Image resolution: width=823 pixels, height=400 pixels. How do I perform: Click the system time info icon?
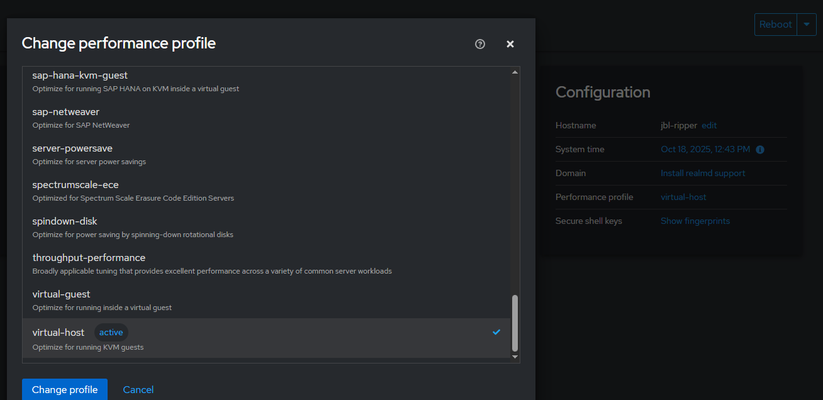coord(760,150)
